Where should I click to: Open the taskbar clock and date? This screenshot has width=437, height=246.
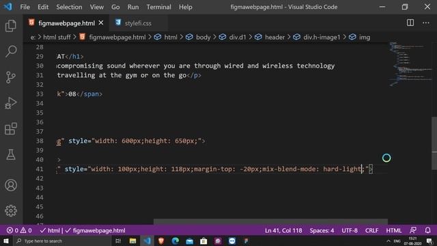(412, 241)
